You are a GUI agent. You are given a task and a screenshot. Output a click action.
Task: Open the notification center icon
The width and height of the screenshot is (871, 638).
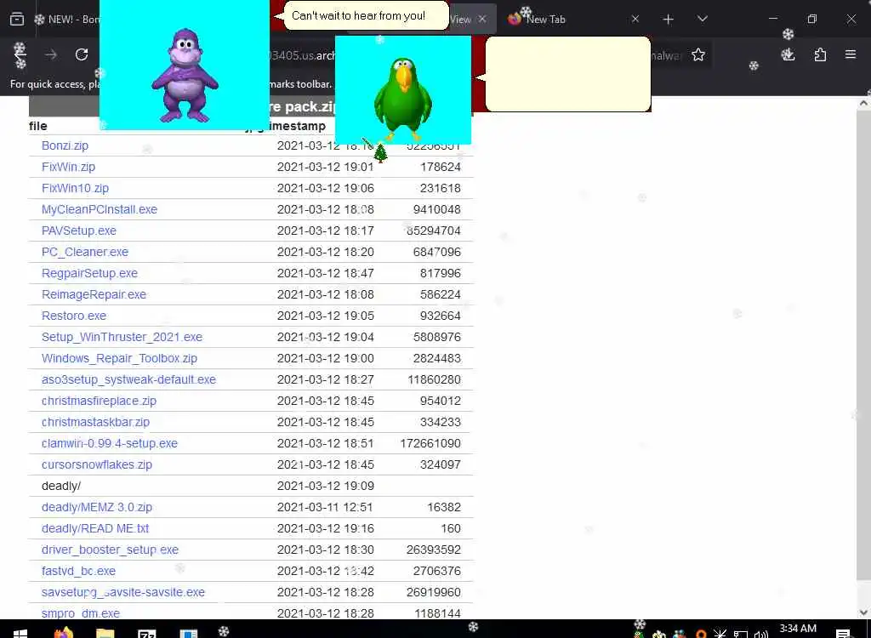(x=843, y=633)
